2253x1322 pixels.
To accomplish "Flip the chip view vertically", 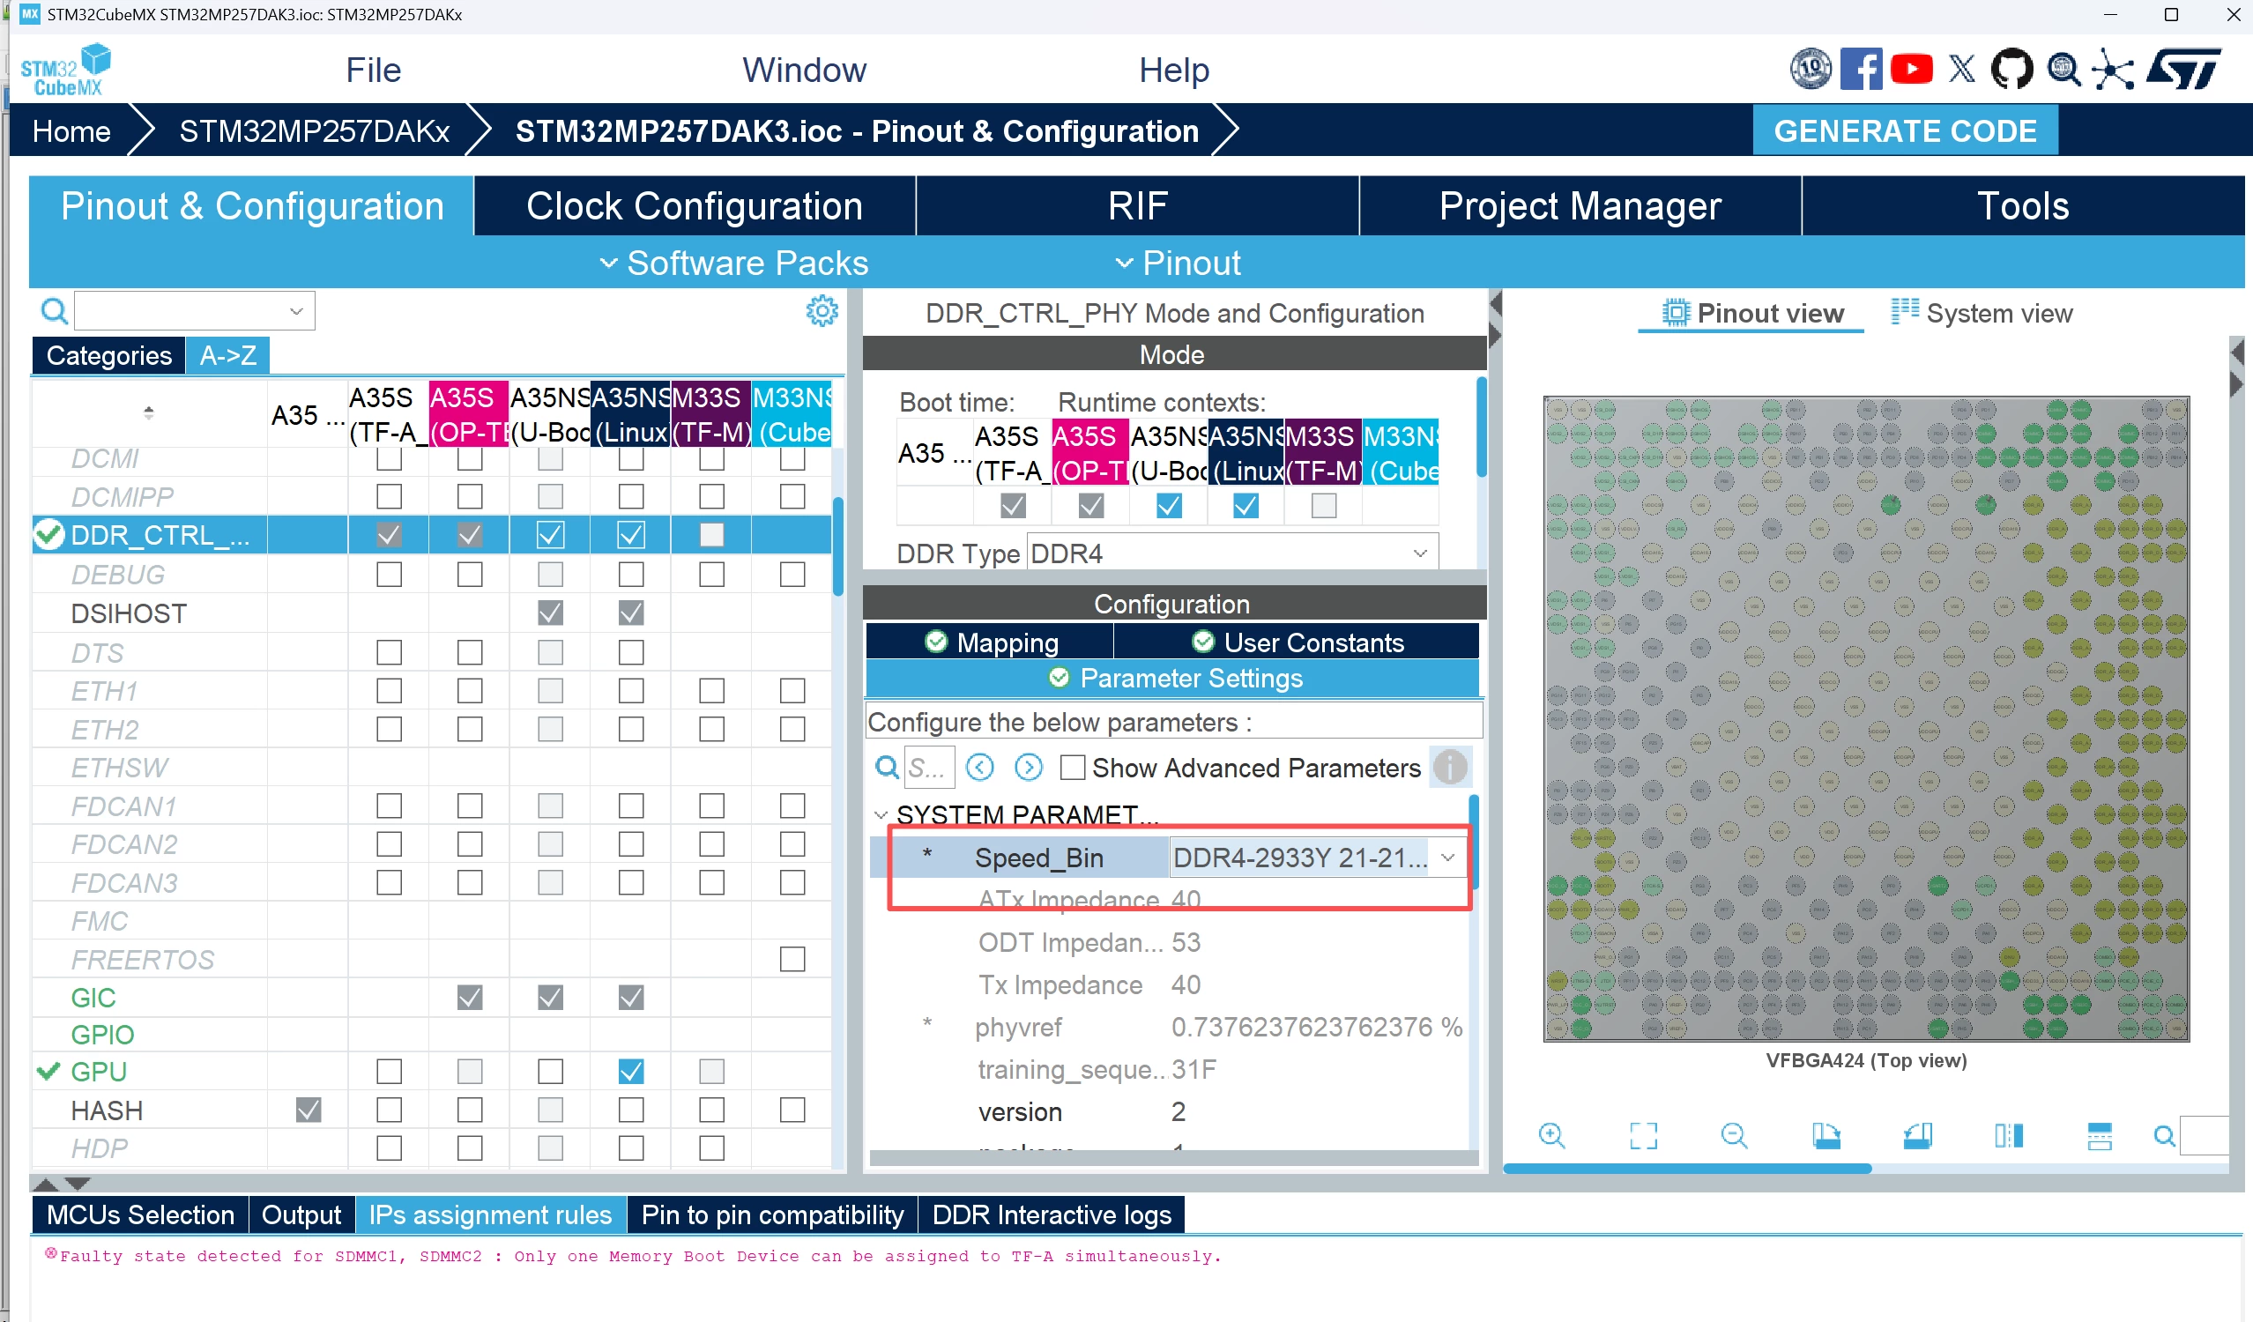I will pyautogui.click(x=2100, y=1135).
